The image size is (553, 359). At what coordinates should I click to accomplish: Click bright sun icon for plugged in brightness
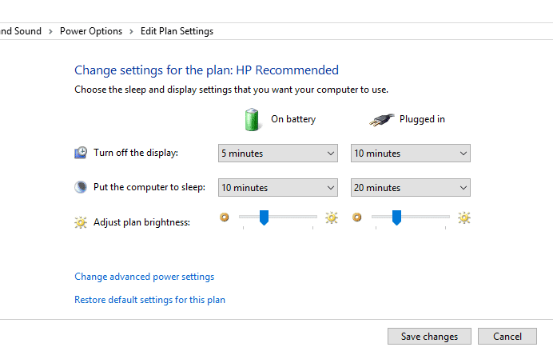[463, 217]
